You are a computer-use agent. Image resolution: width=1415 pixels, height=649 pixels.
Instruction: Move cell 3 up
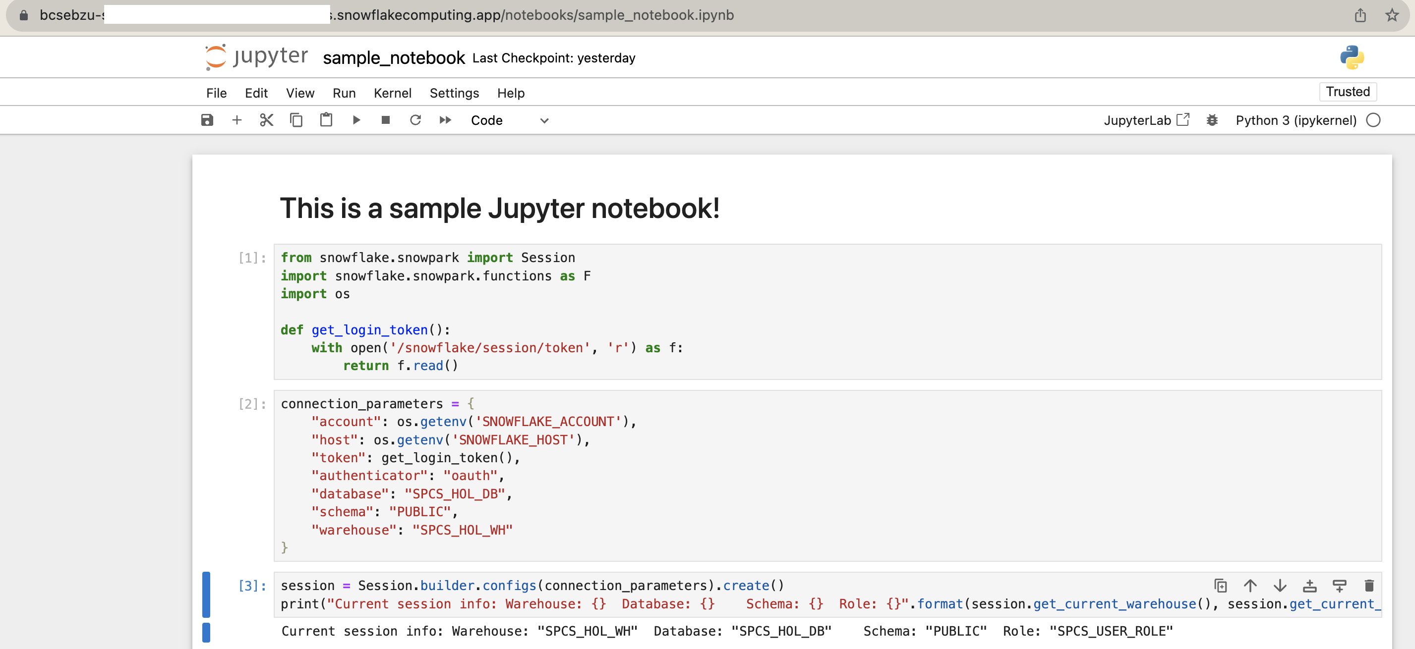click(1251, 585)
